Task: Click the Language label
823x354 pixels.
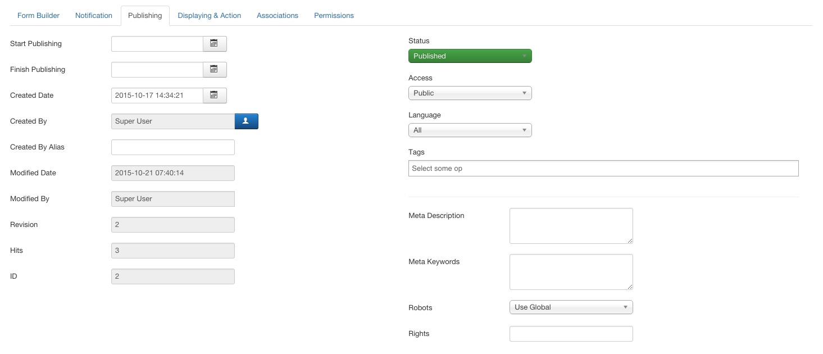Action: (425, 115)
